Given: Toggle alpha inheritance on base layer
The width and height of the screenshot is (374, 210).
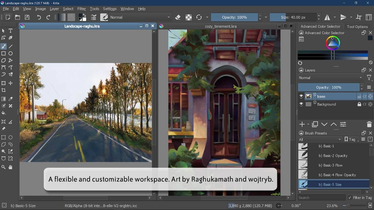Looking at the screenshot, I should [x=365, y=96].
